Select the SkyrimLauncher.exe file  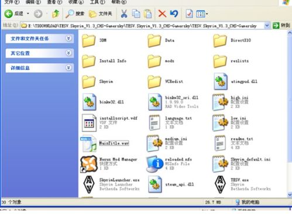click(x=111, y=184)
